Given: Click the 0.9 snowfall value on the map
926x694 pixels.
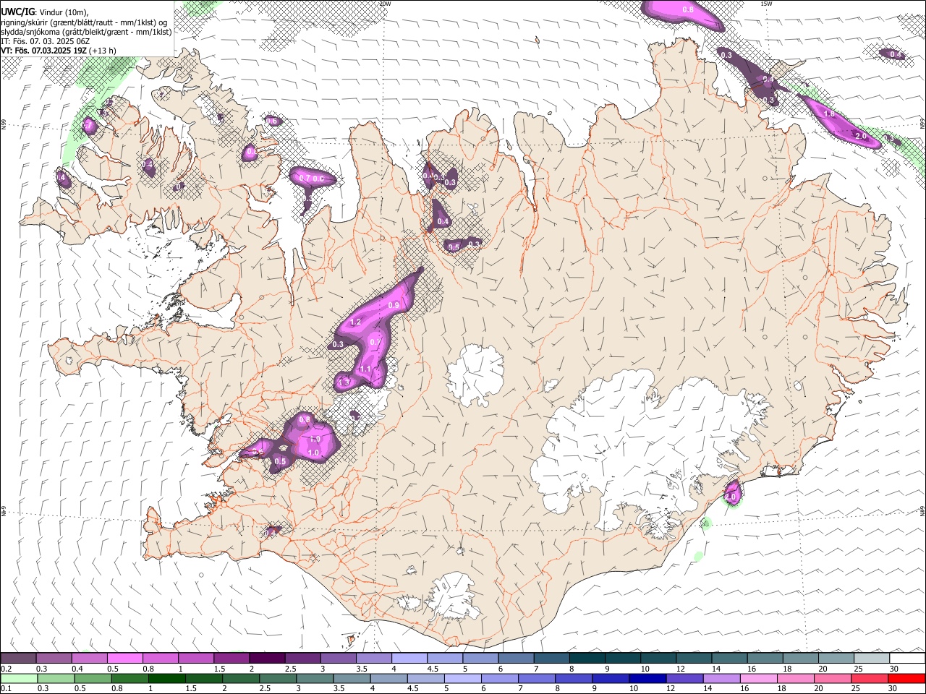Looking at the screenshot, I should 394,306.
